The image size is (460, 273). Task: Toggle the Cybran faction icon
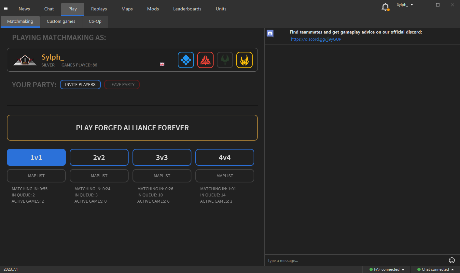coord(205,60)
